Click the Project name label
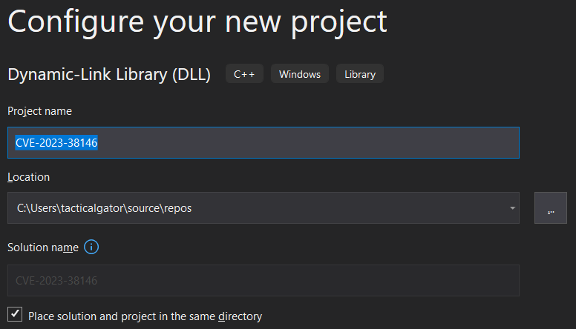The height and width of the screenshot is (329, 576). point(39,111)
